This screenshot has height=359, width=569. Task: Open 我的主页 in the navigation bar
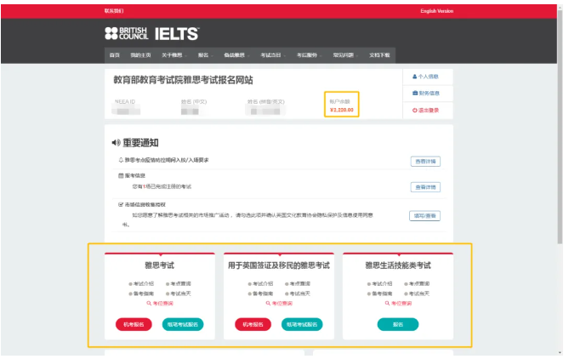pyautogui.click(x=140, y=55)
